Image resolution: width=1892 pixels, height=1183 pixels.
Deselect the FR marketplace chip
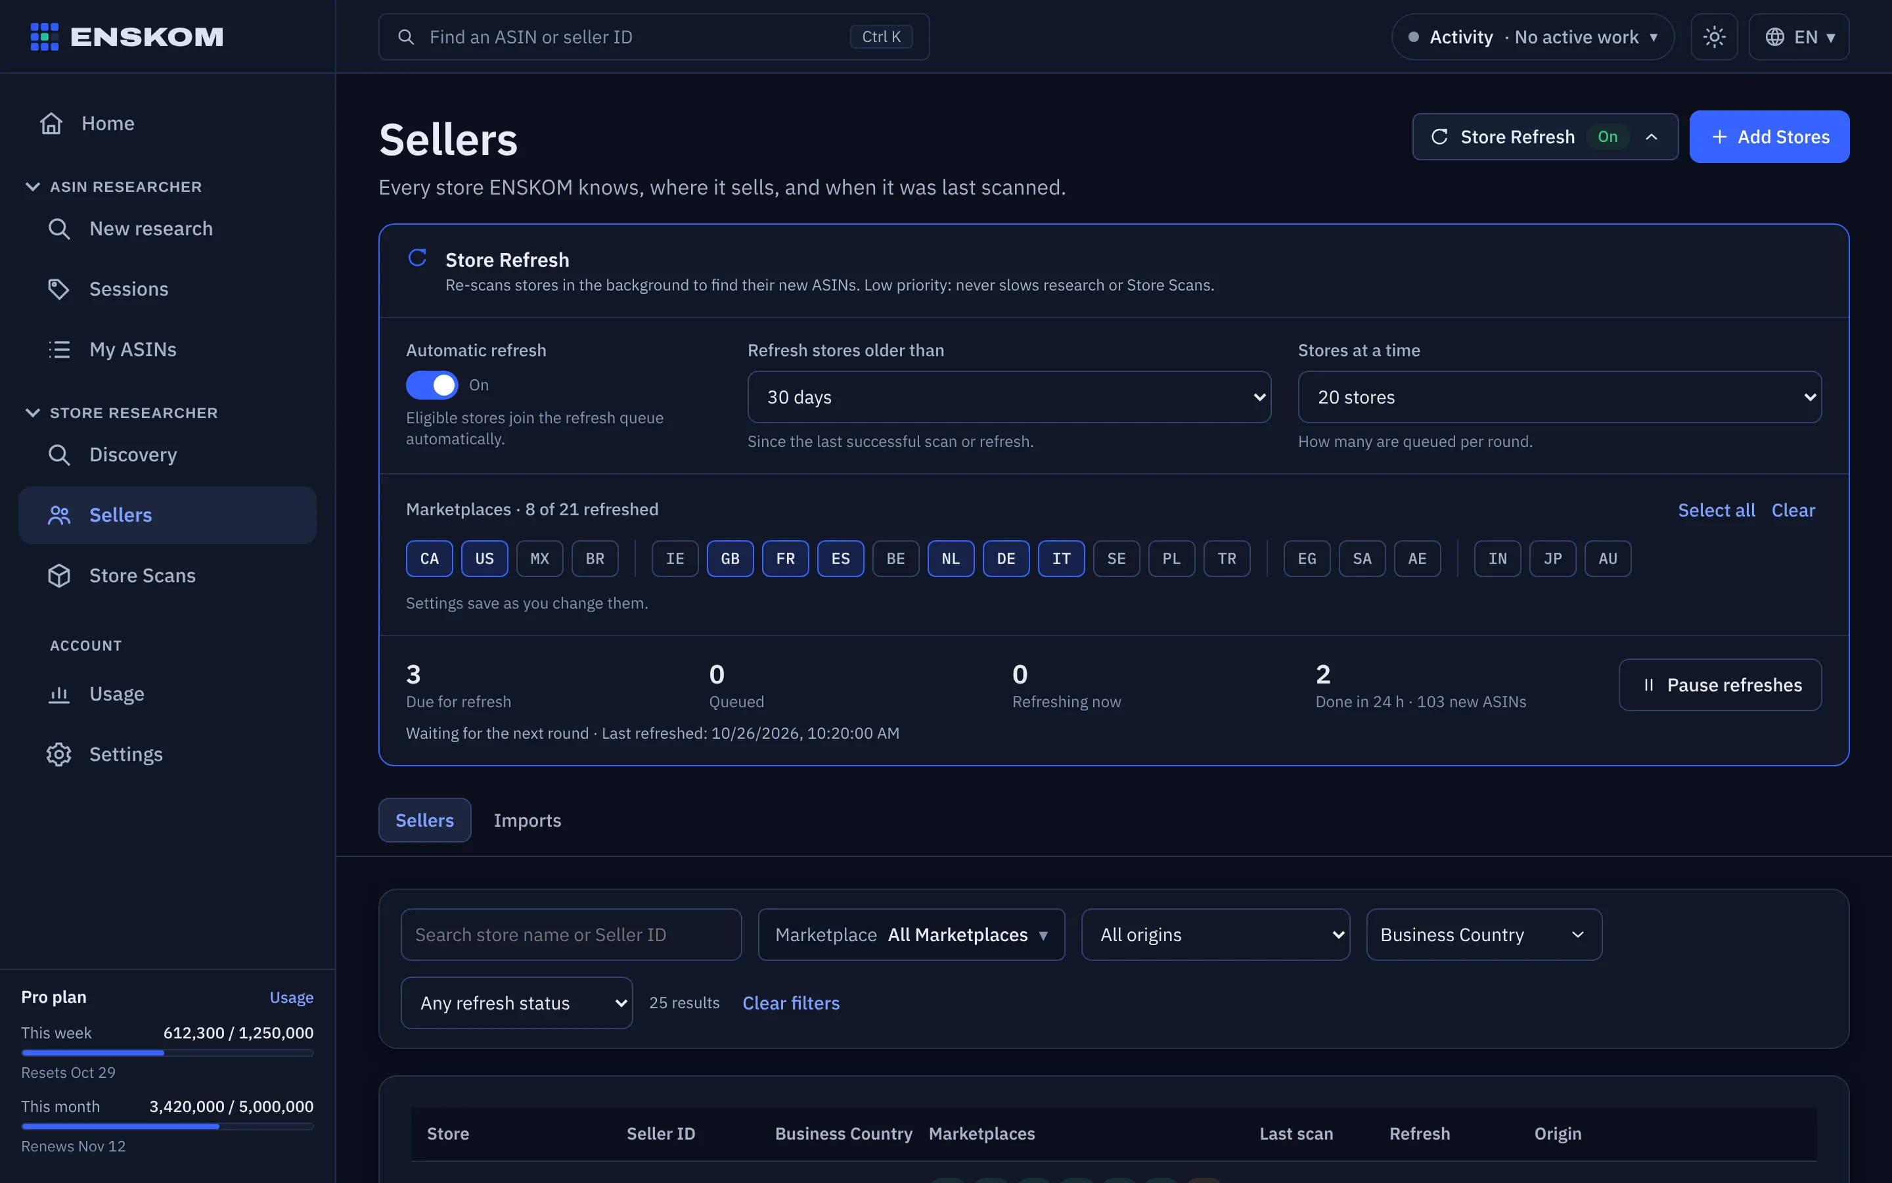coord(786,559)
